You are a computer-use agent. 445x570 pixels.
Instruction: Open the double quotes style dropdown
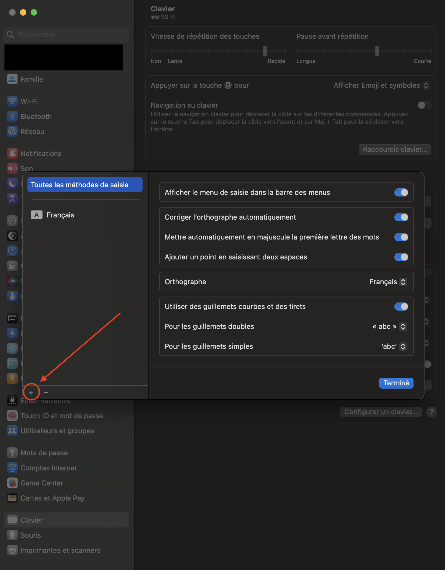389,326
